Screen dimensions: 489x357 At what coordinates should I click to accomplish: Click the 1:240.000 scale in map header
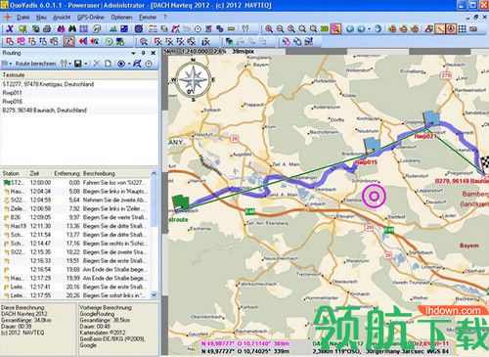point(195,52)
